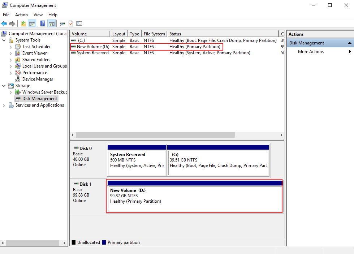Screen dimensions: 354x254
Task: Select the Disk 0 label block
Action: click(x=88, y=160)
